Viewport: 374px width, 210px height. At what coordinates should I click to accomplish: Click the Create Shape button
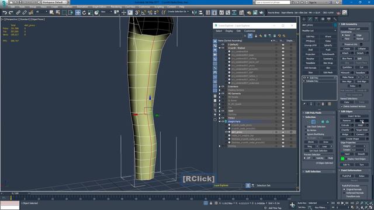click(352, 139)
